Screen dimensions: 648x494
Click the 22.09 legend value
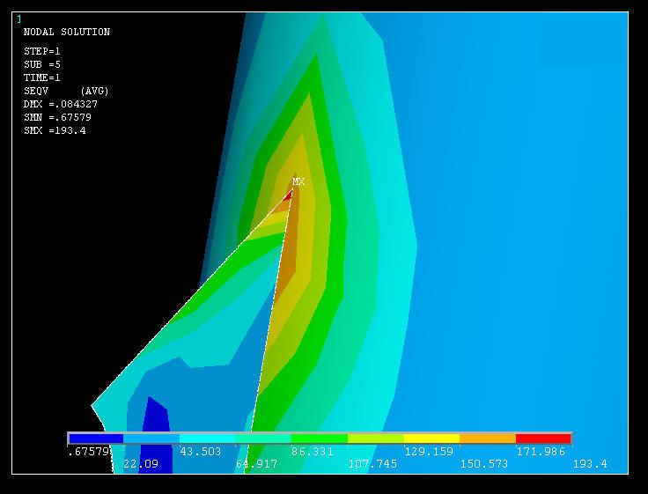coord(141,464)
